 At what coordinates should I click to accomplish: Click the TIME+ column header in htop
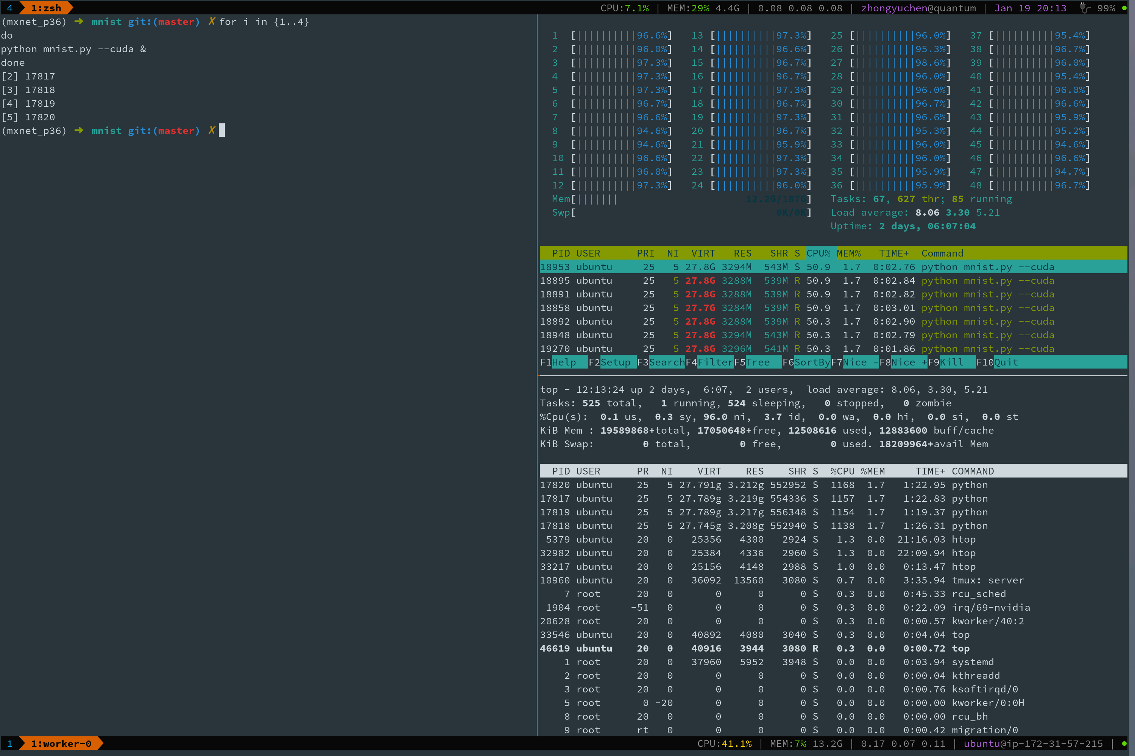pyautogui.click(x=893, y=253)
